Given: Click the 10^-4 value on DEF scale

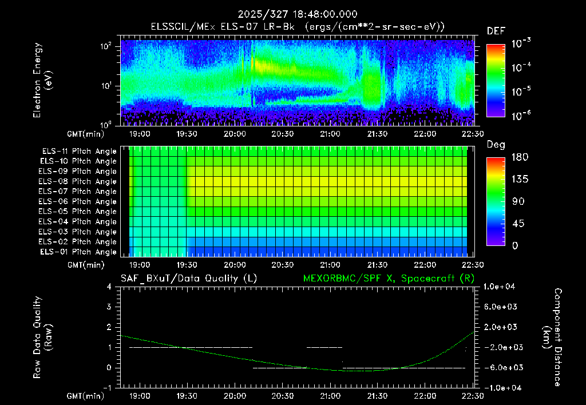Looking at the screenshot, I should [521, 67].
